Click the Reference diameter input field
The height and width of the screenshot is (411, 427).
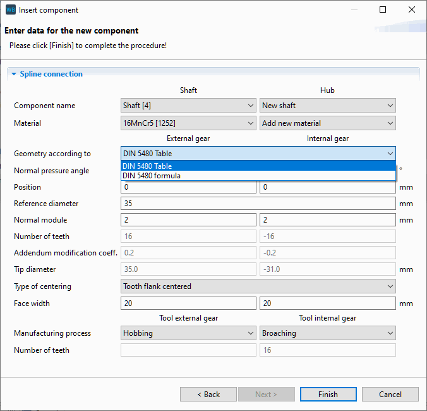tap(258, 204)
